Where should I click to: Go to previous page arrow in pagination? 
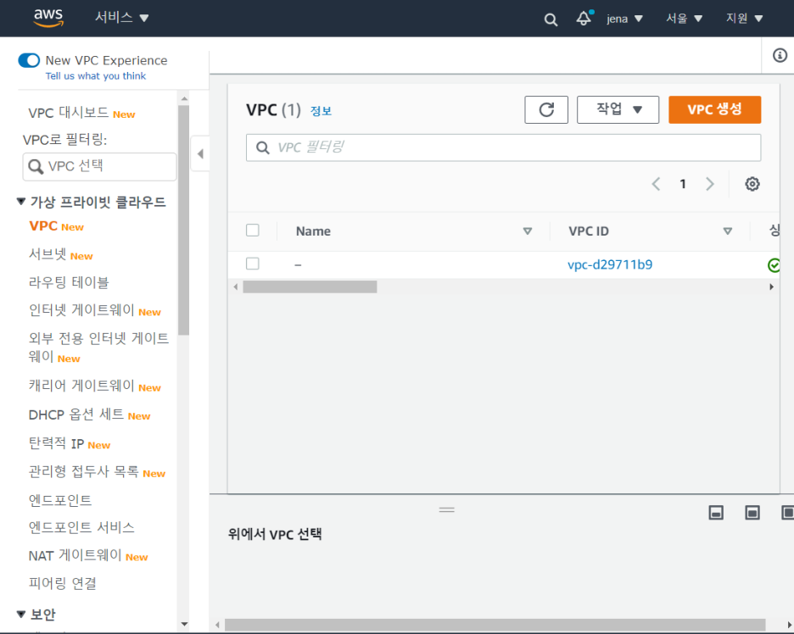point(656,184)
